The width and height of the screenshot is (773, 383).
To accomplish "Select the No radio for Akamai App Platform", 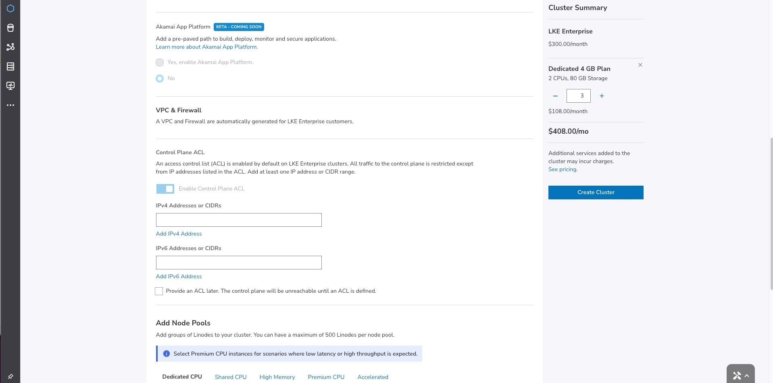I will pos(160,79).
